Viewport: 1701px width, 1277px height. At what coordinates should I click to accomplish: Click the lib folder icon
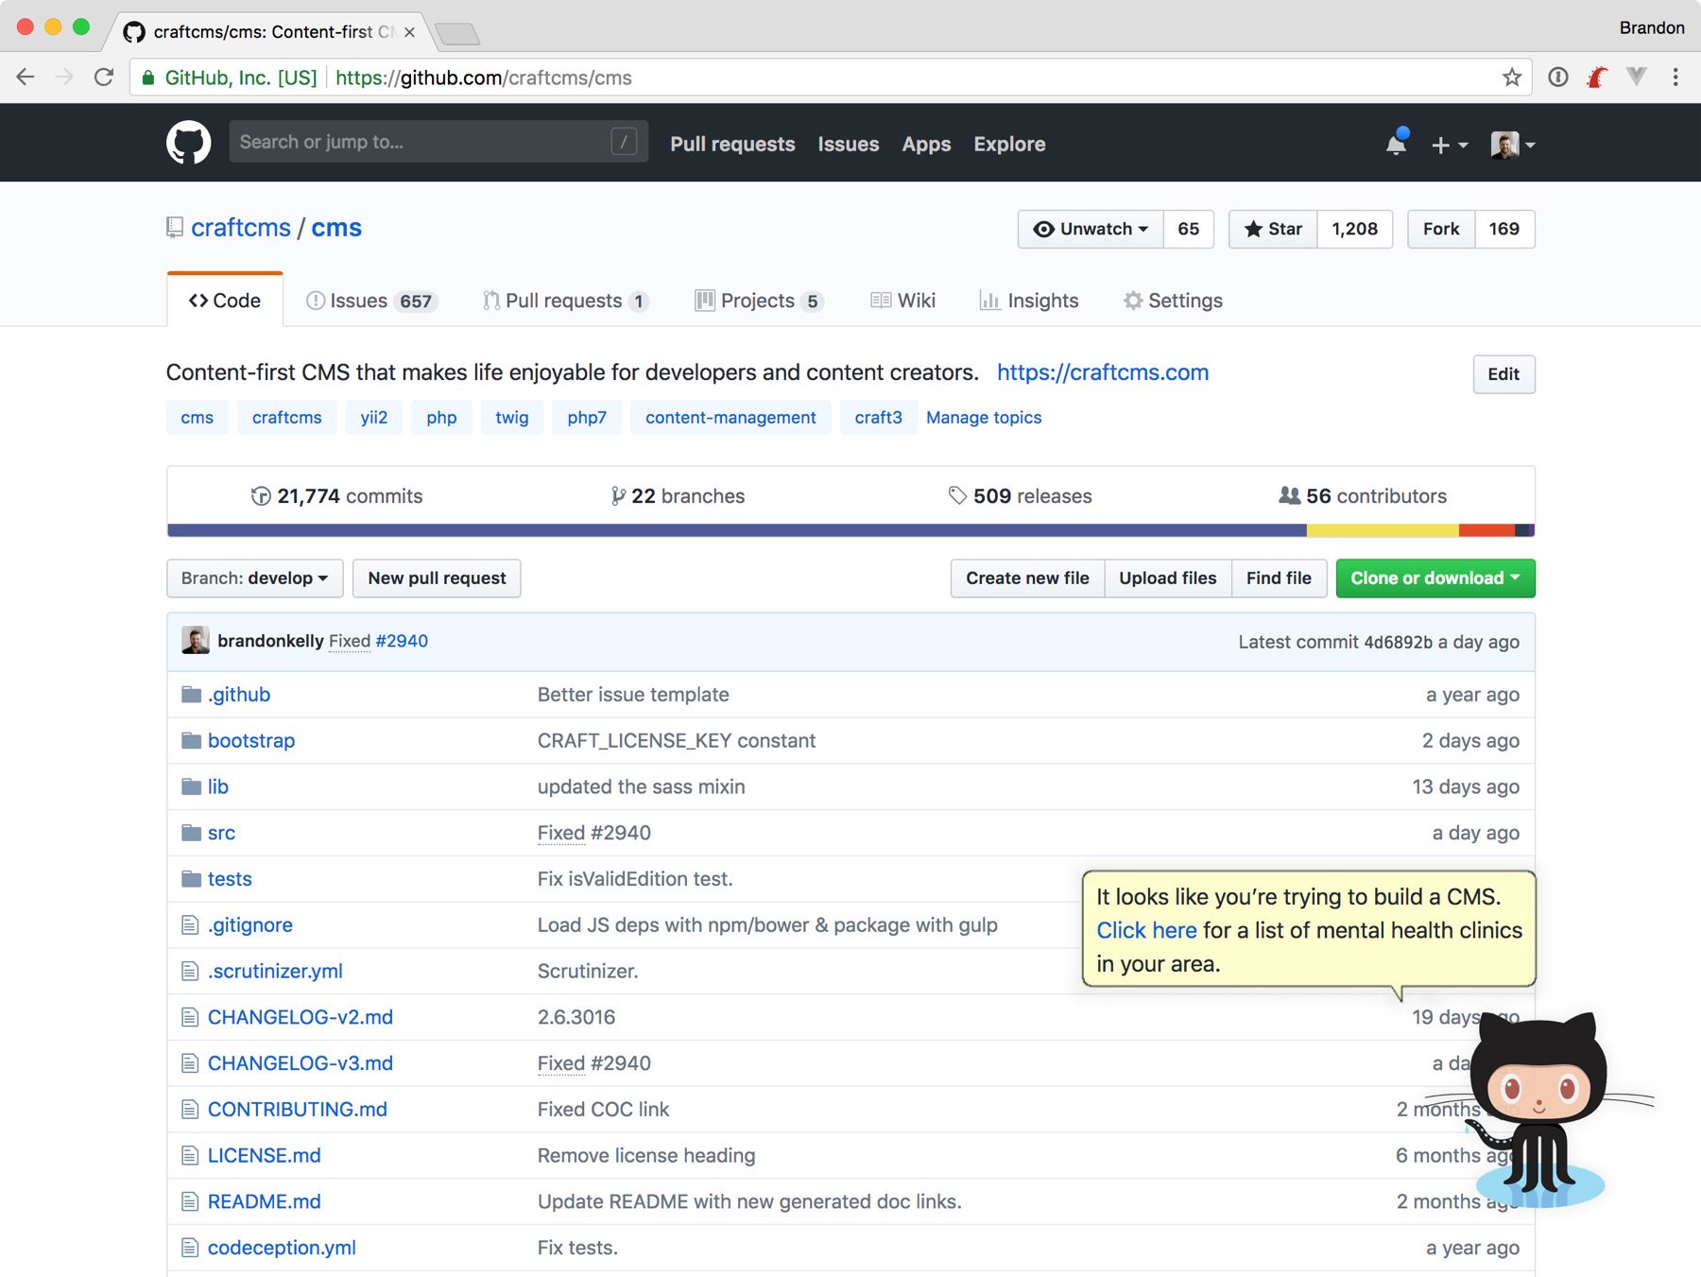(x=191, y=786)
